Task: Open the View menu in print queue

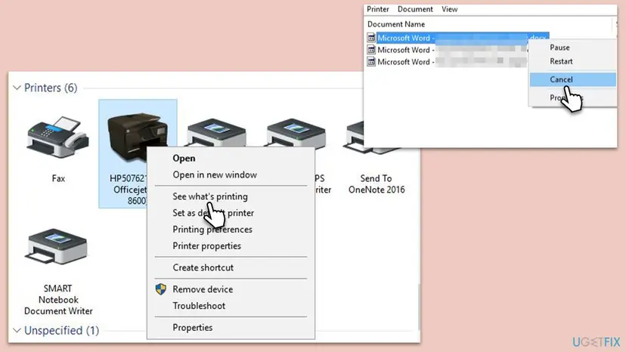Action: click(450, 9)
